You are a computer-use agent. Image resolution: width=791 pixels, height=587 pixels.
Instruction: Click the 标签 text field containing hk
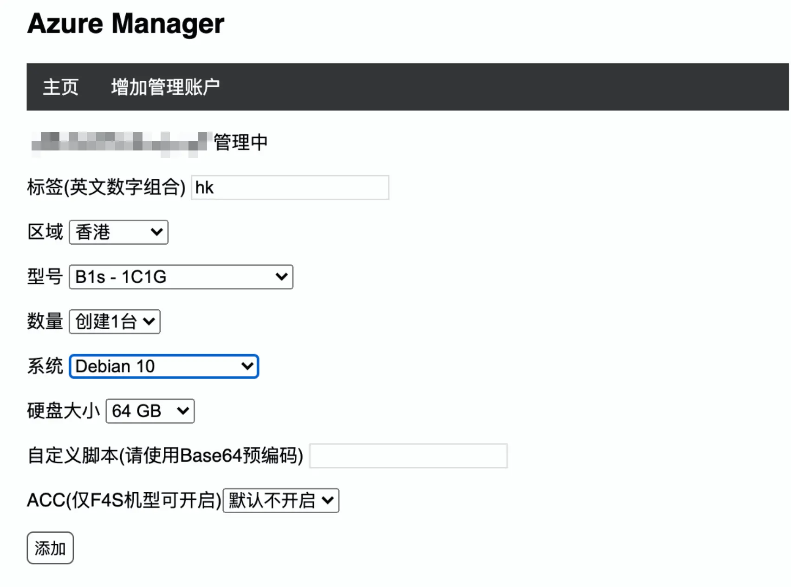point(290,188)
